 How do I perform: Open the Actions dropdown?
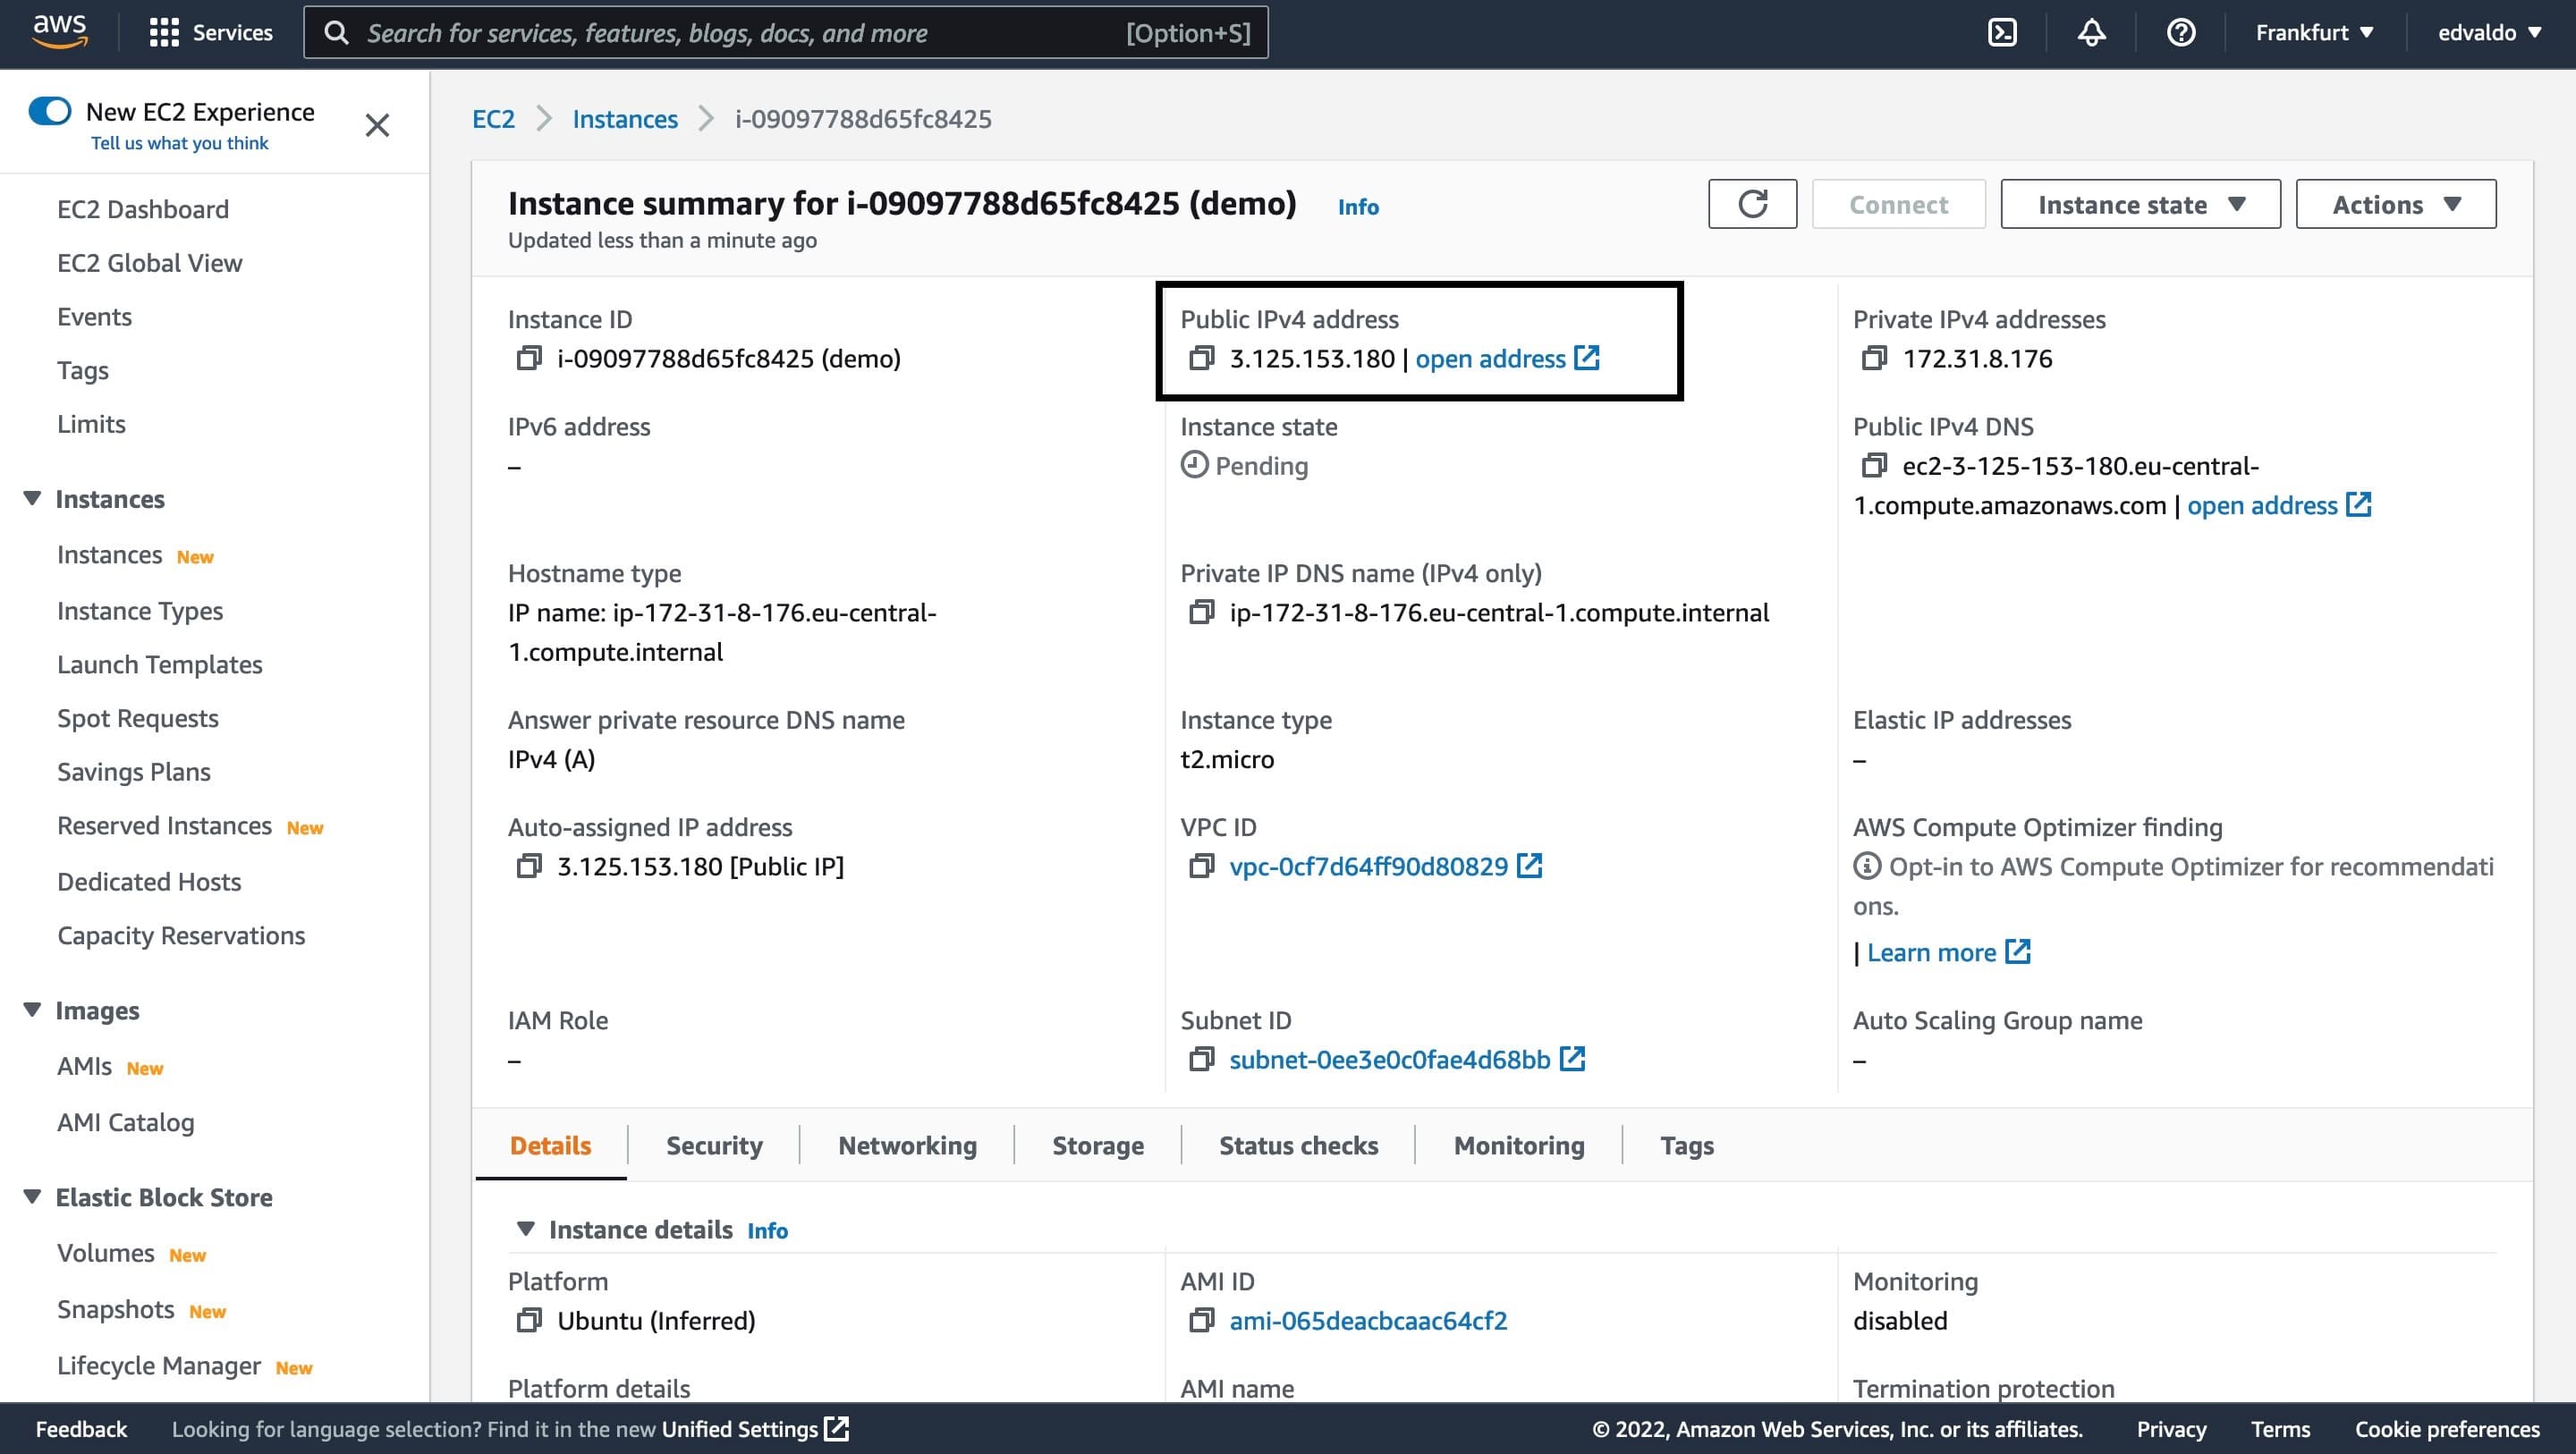pos(2395,204)
